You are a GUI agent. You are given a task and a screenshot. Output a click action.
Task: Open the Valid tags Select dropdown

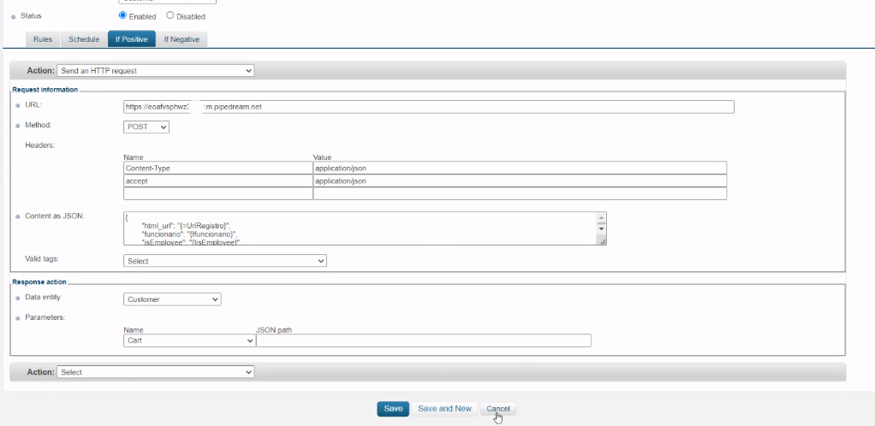click(225, 261)
